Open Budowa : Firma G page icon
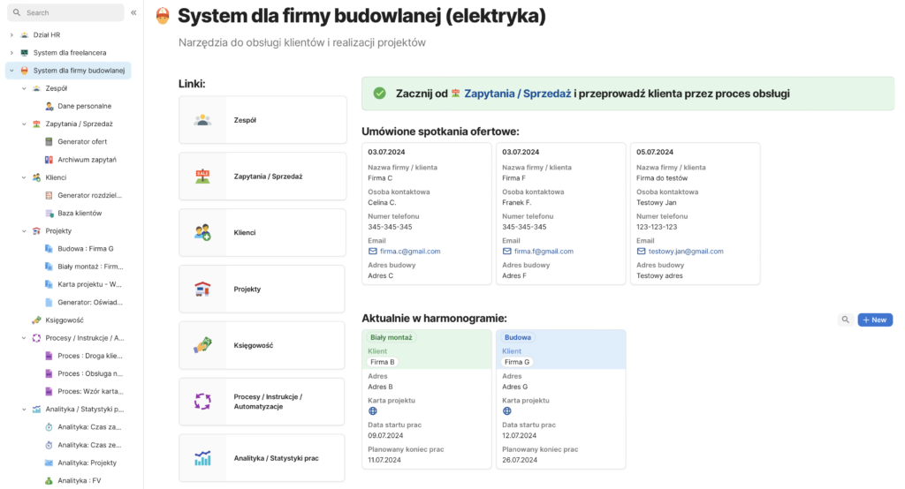Image resolution: width=905 pixels, height=489 pixels. pos(49,249)
